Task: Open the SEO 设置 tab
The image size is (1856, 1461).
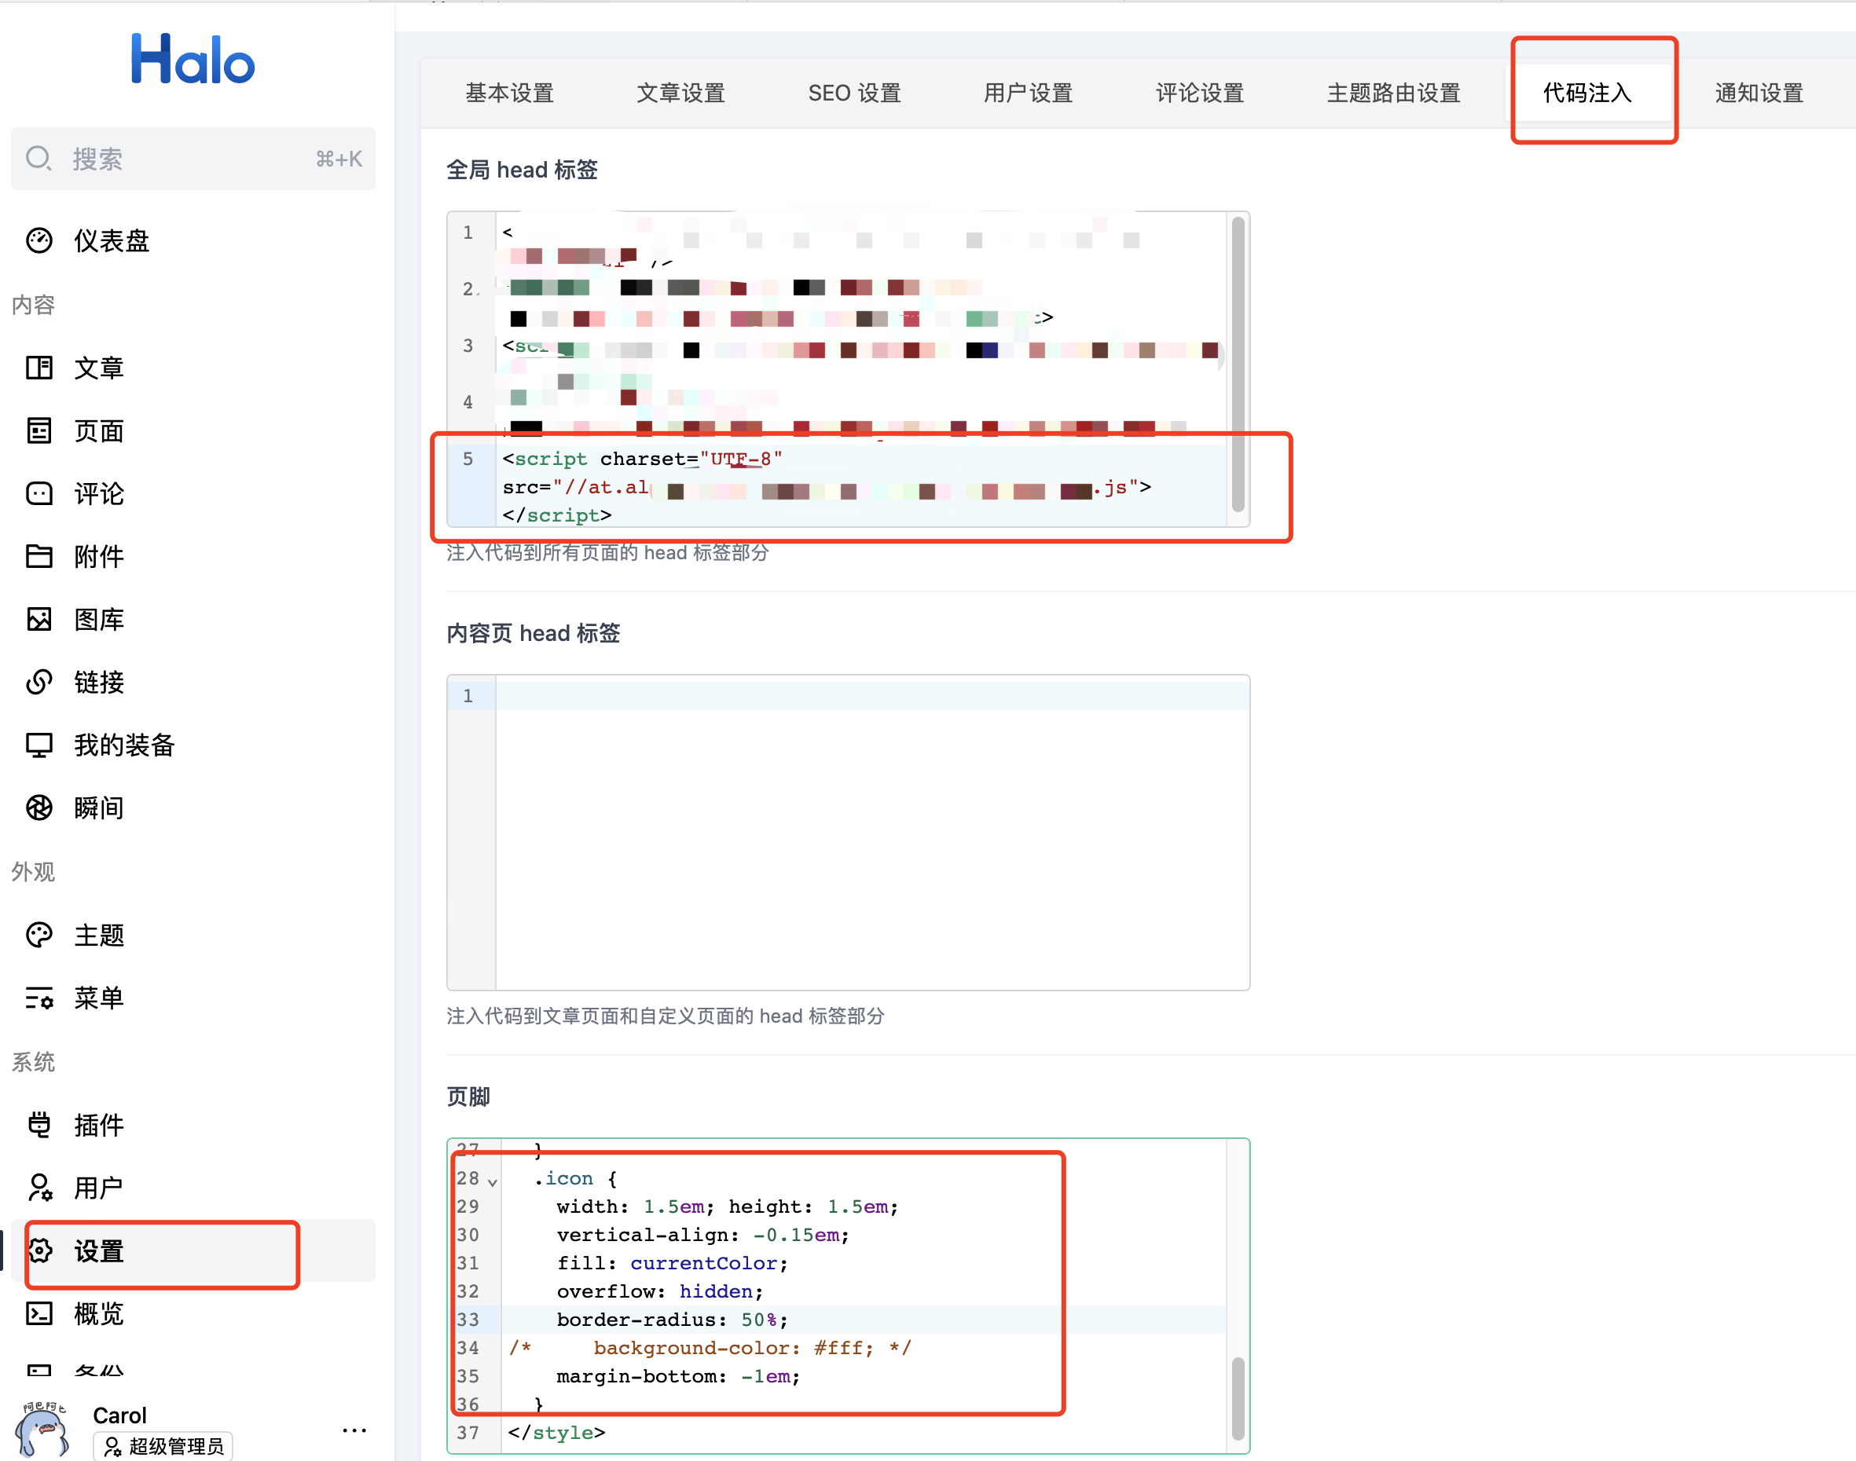Action: (853, 93)
